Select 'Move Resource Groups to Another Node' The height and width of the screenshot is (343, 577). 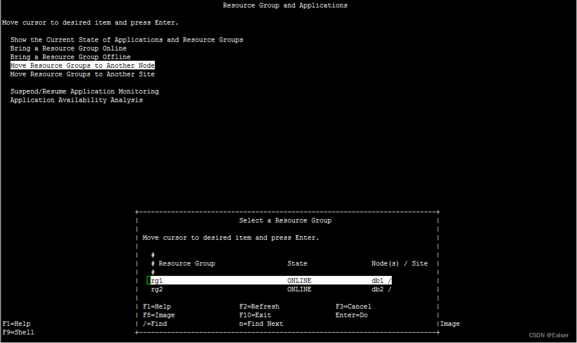[x=82, y=66]
